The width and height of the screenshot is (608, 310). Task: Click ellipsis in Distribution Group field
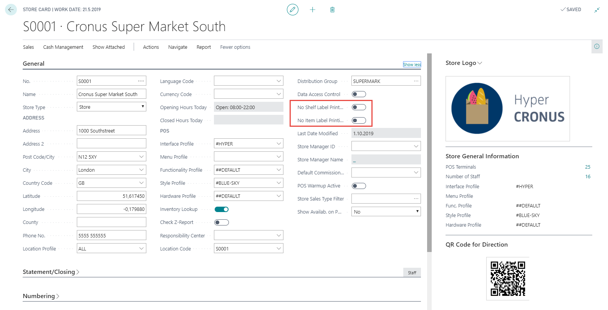click(416, 81)
